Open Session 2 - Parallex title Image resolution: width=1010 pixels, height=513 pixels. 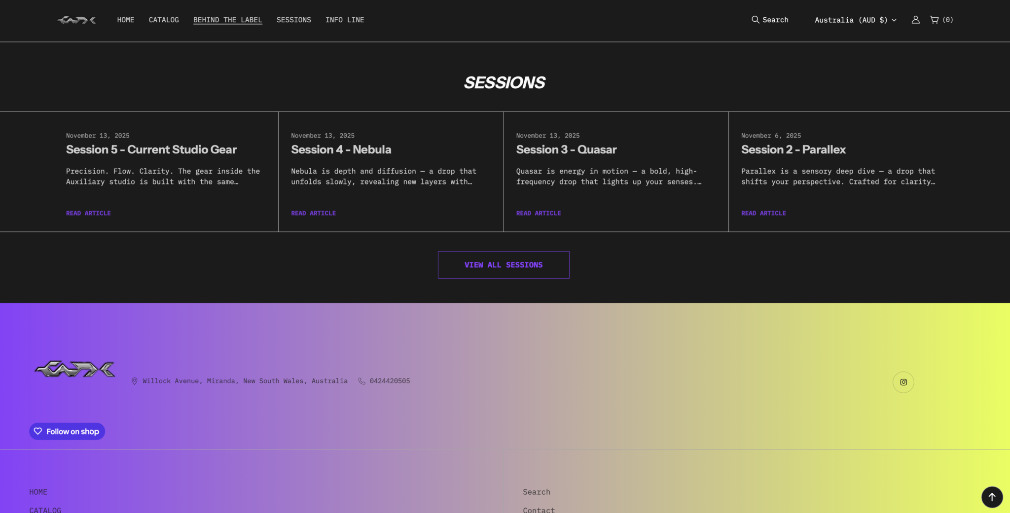pos(793,149)
